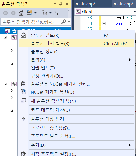Open the client project scope dropdown
This screenshot has width=136, height=156.
point(135,12)
